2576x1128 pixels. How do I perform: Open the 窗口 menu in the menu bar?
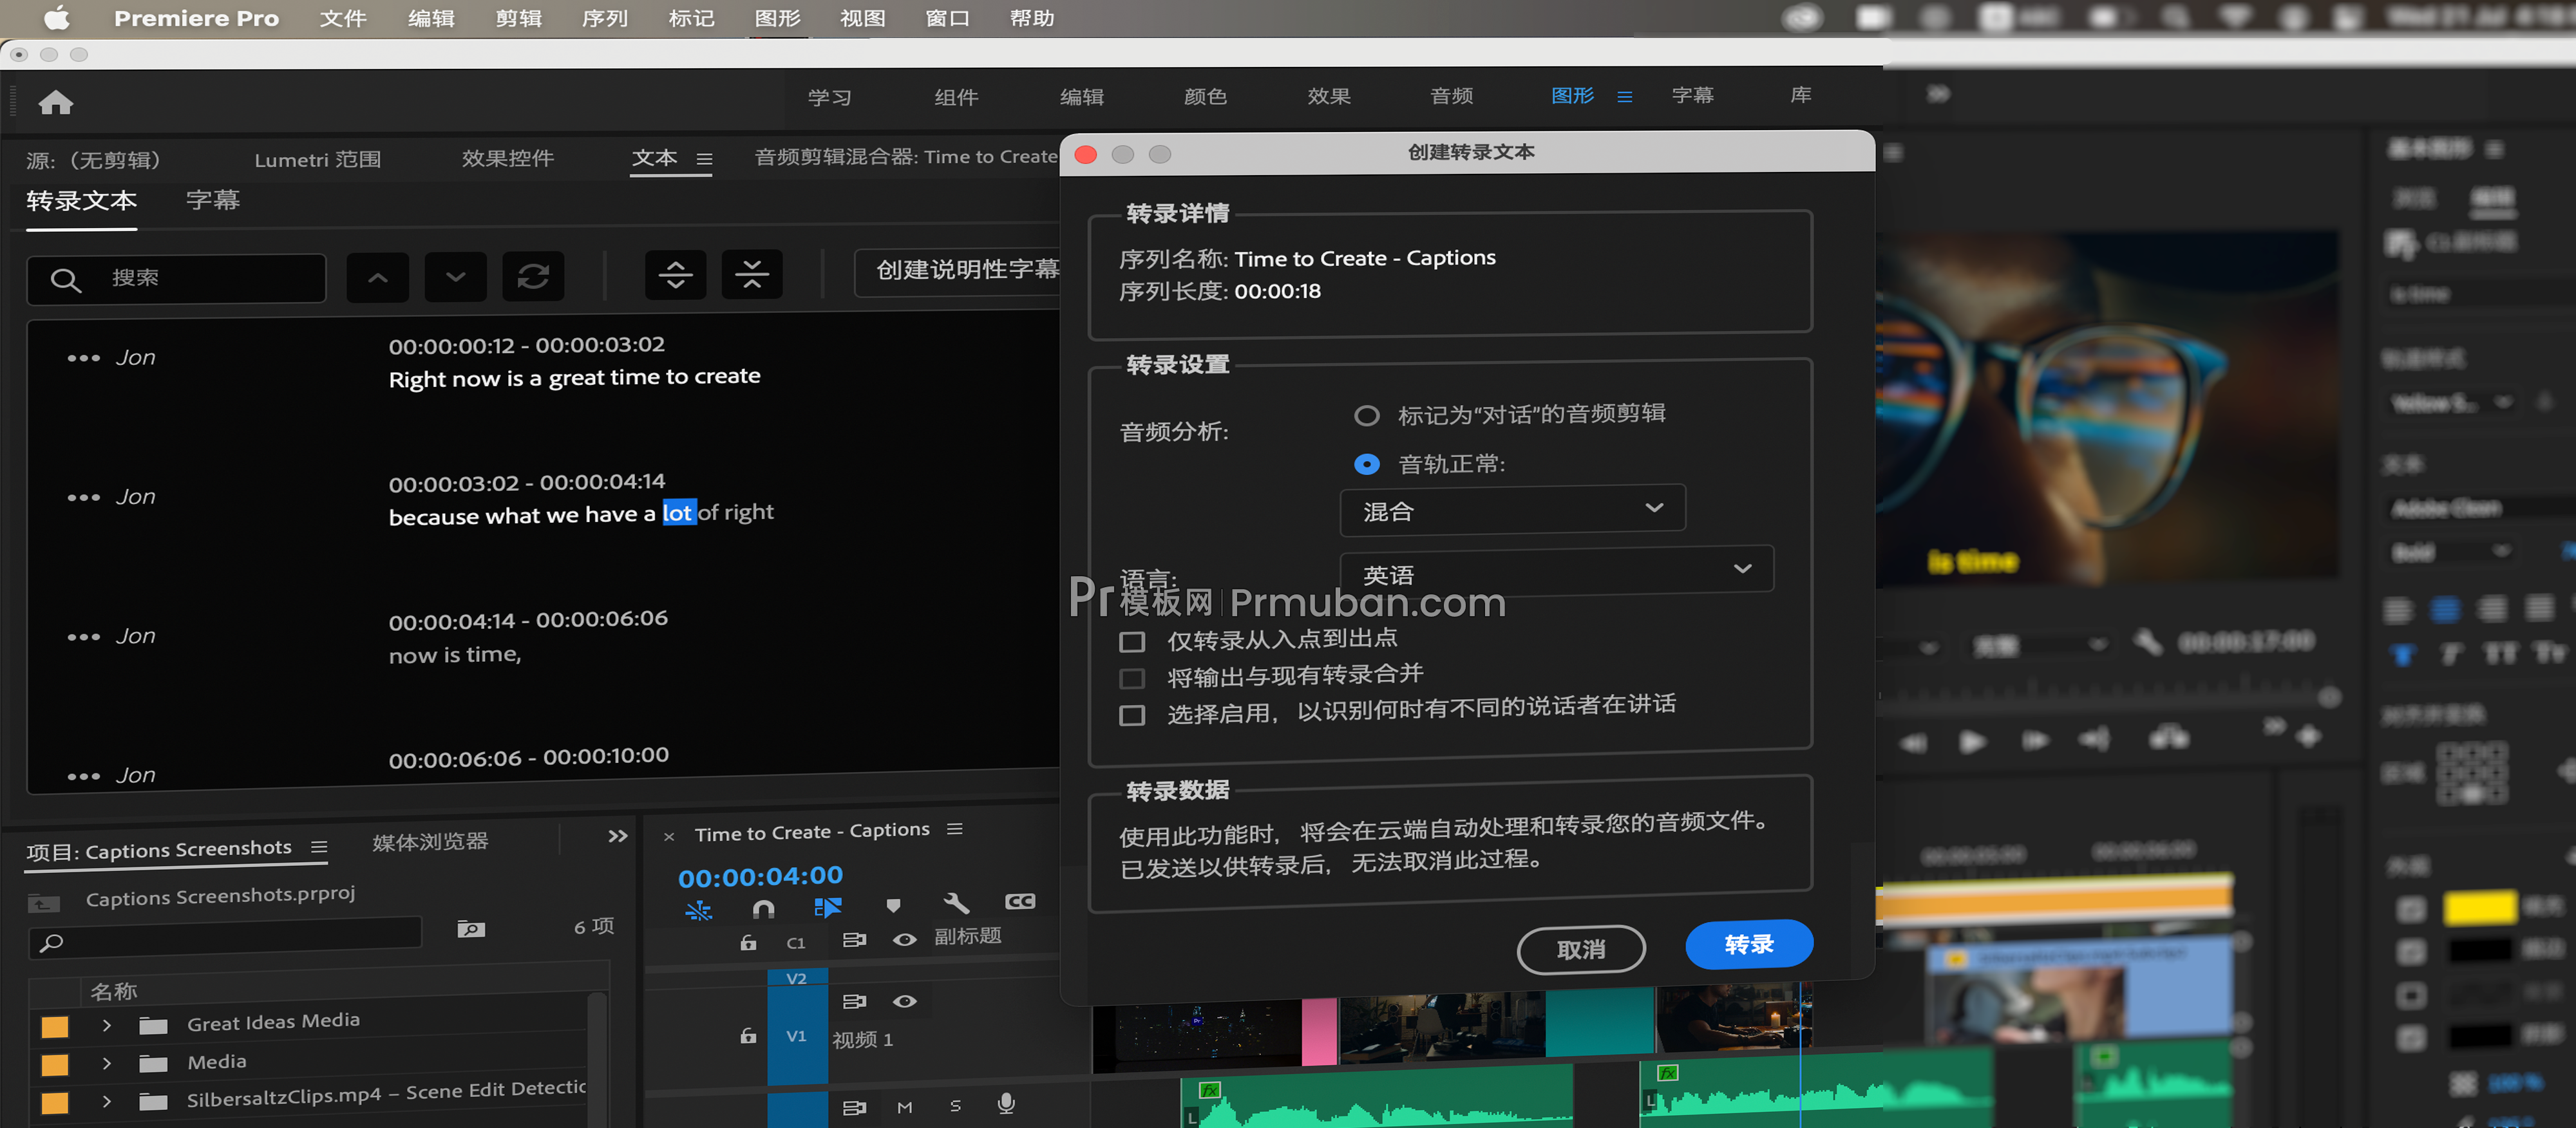947,18
